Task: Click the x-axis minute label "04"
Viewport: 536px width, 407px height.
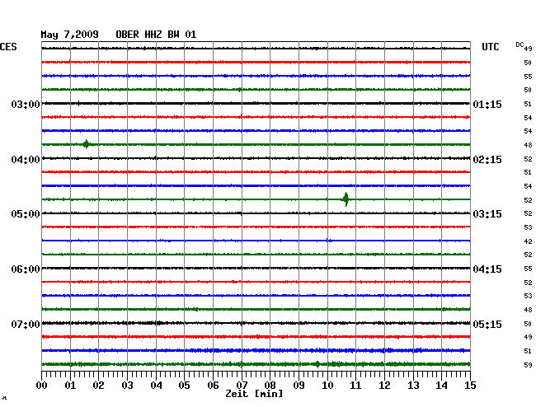Action: pos(156,385)
